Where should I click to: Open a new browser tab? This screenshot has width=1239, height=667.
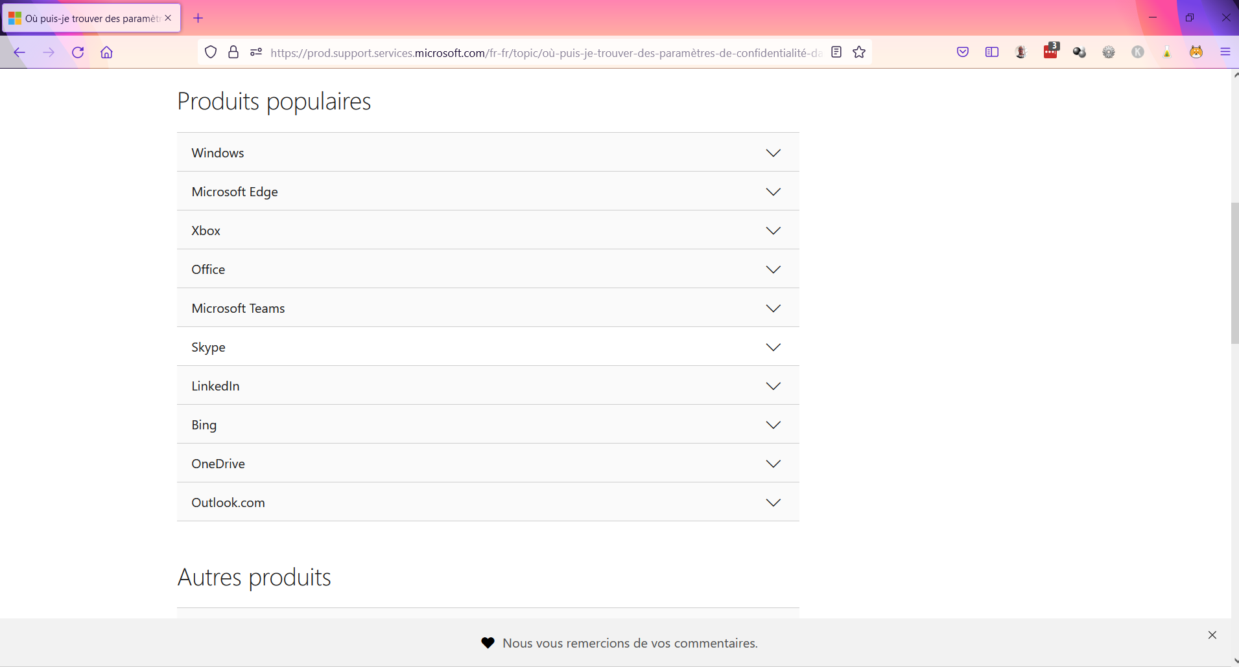(x=198, y=18)
